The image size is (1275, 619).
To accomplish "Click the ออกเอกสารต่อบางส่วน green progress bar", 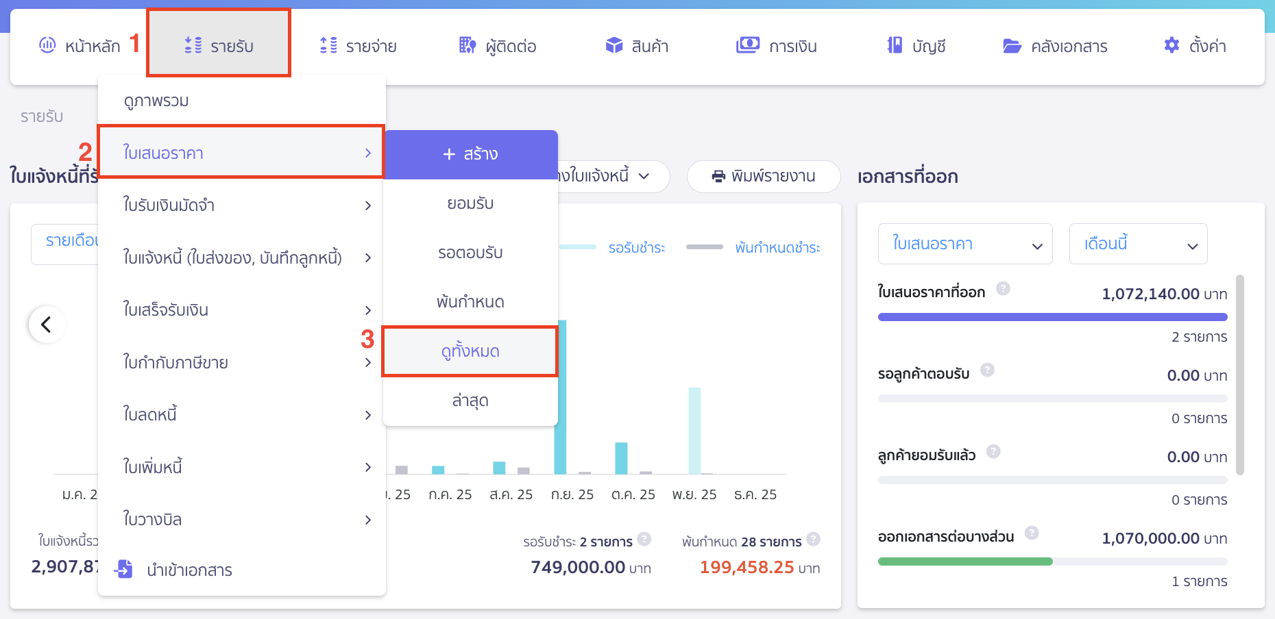I will 964,561.
